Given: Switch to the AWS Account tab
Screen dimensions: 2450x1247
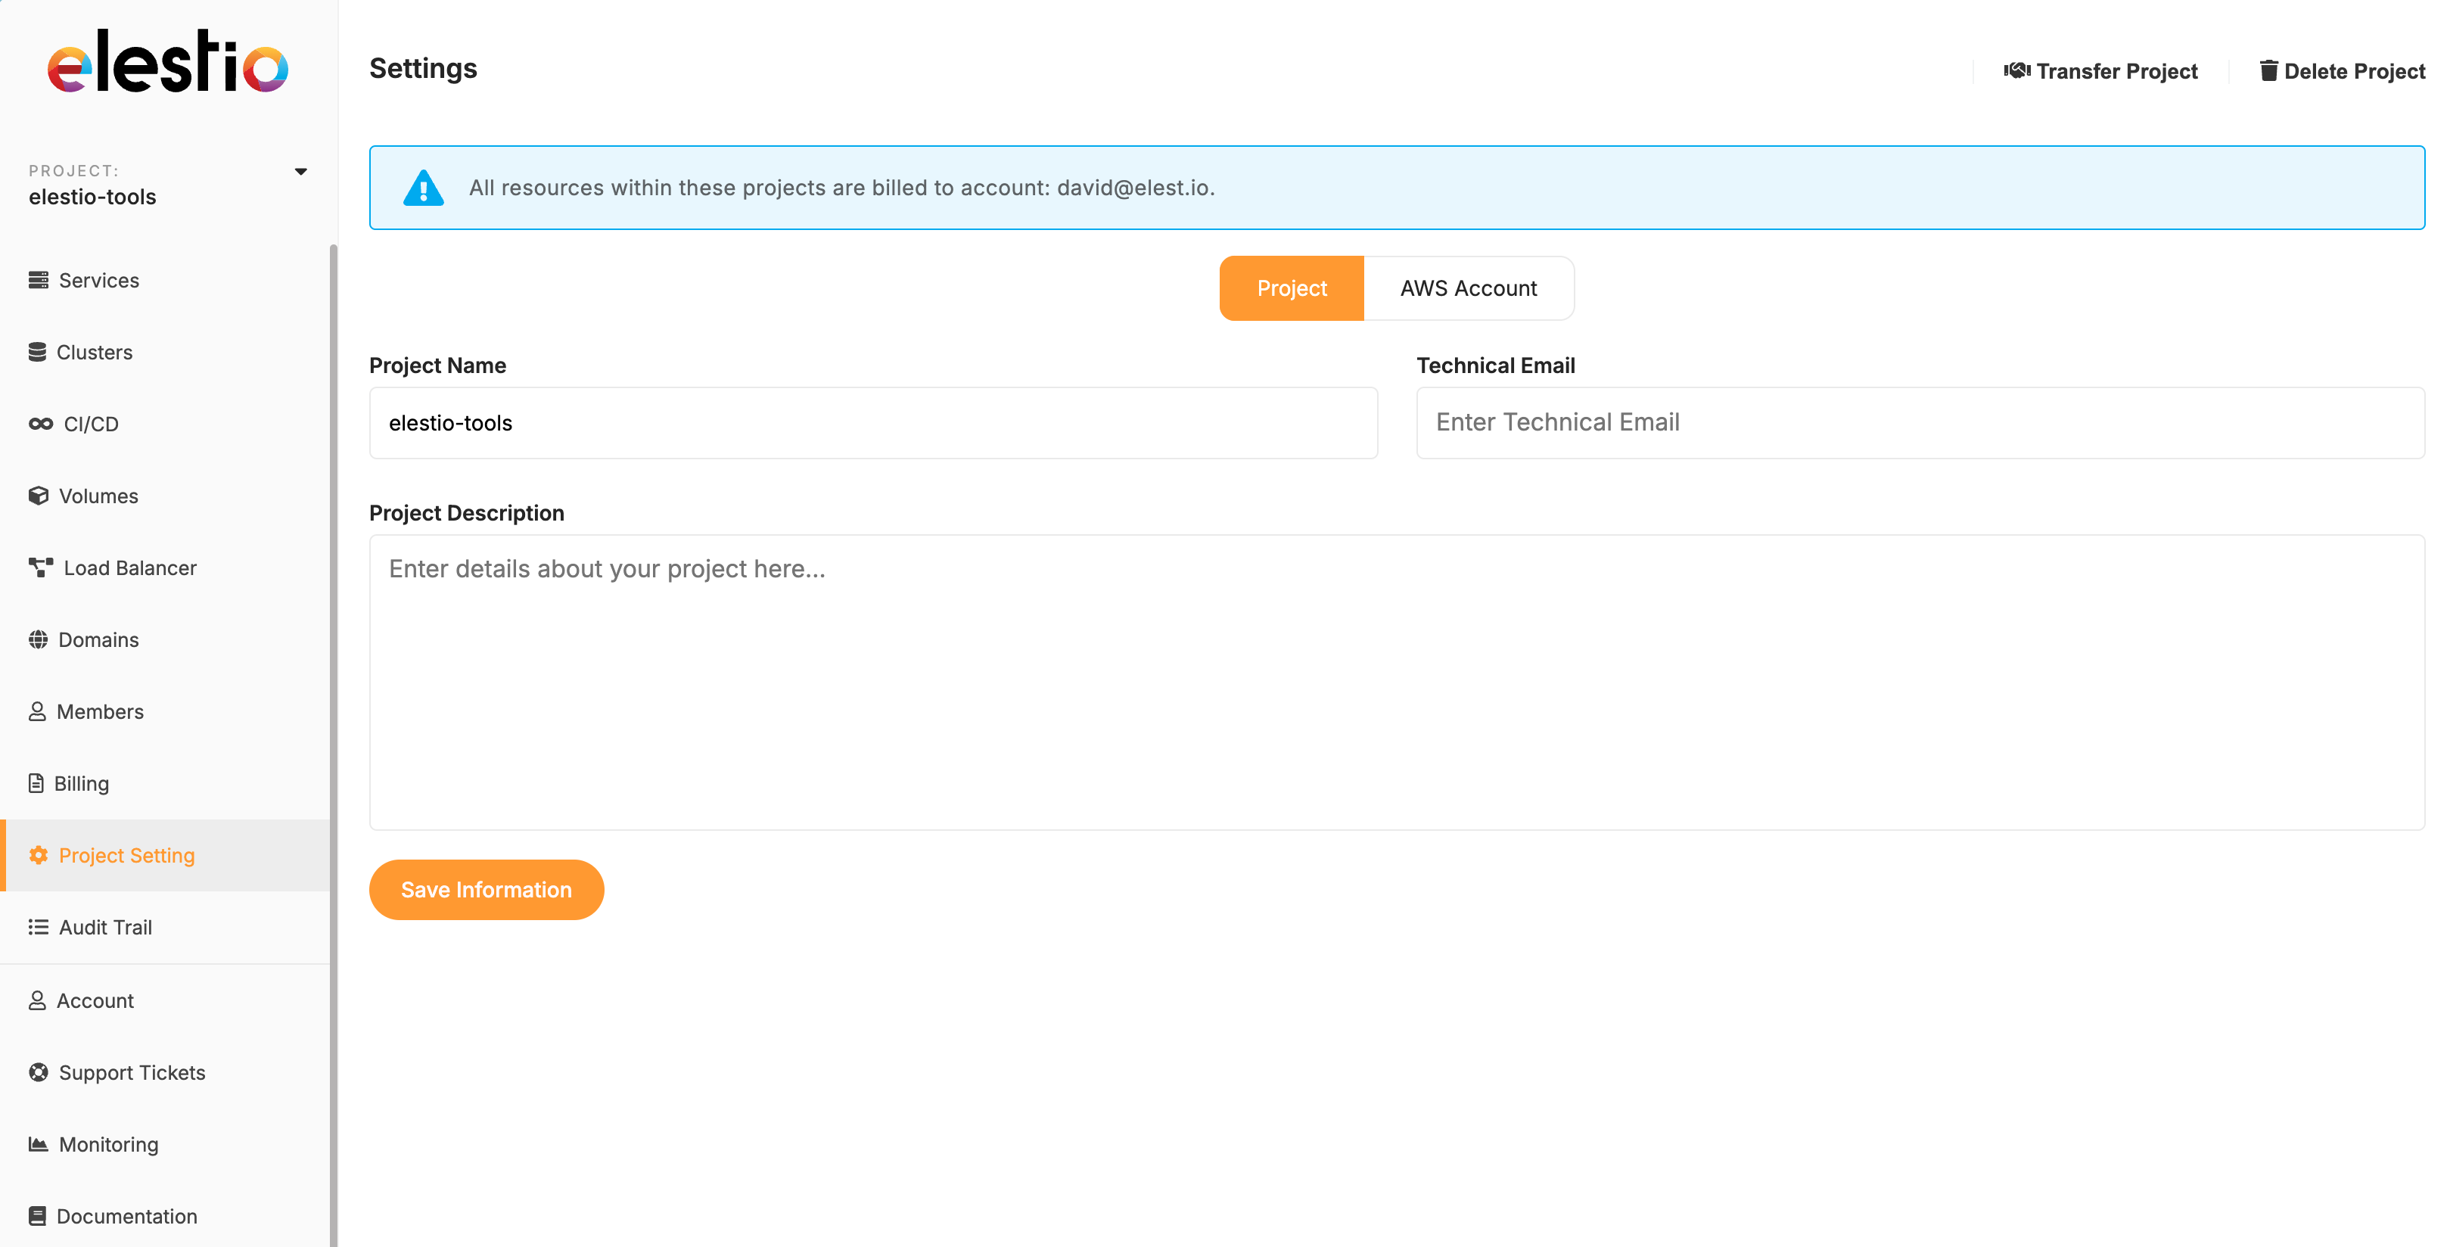Looking at the screenshot, I should (x=1468, y=288).
